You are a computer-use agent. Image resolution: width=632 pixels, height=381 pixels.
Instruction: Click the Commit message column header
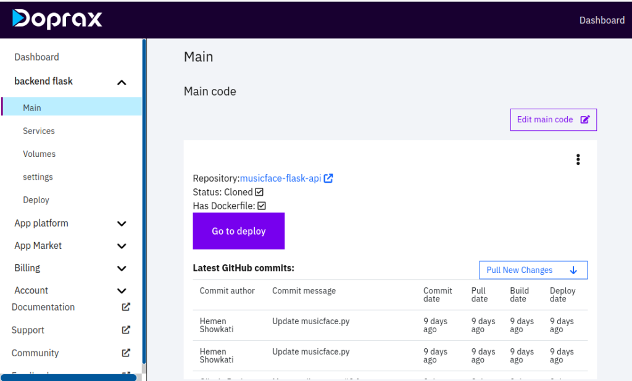coord(304,291)
